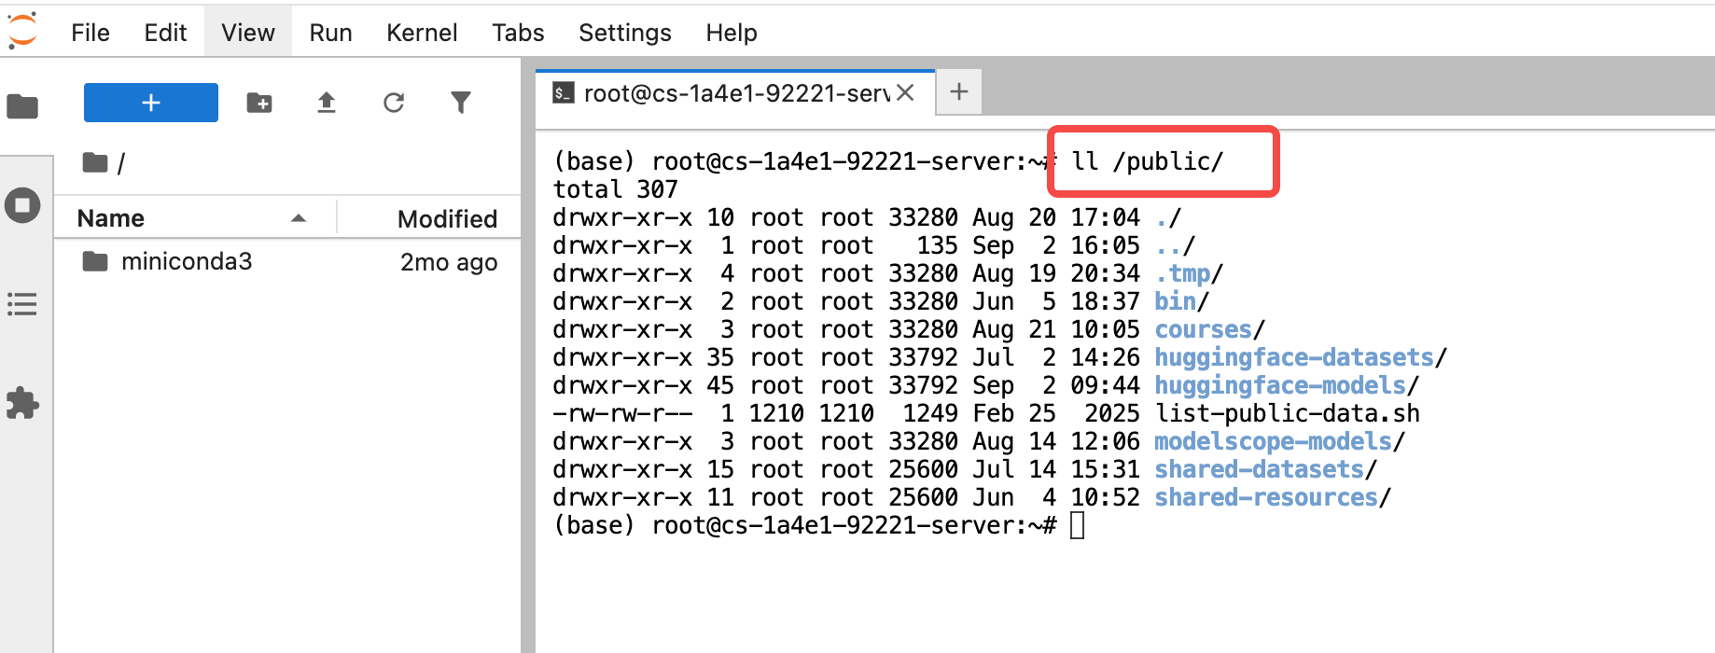Viewport: 1715px width, 653px height.
Task: Open the Run menu
Action: (330, 33)
